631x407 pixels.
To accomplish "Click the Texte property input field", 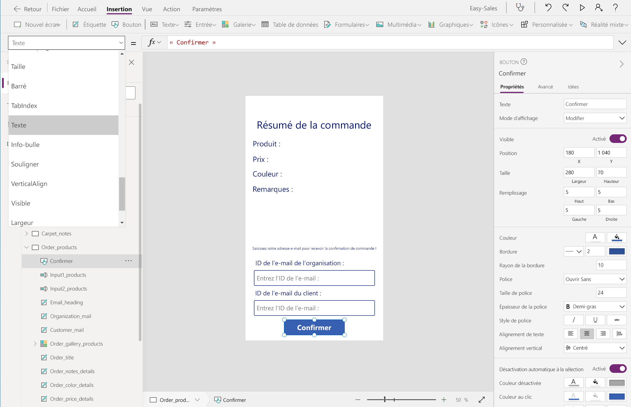I will click(x=595, y=104).
